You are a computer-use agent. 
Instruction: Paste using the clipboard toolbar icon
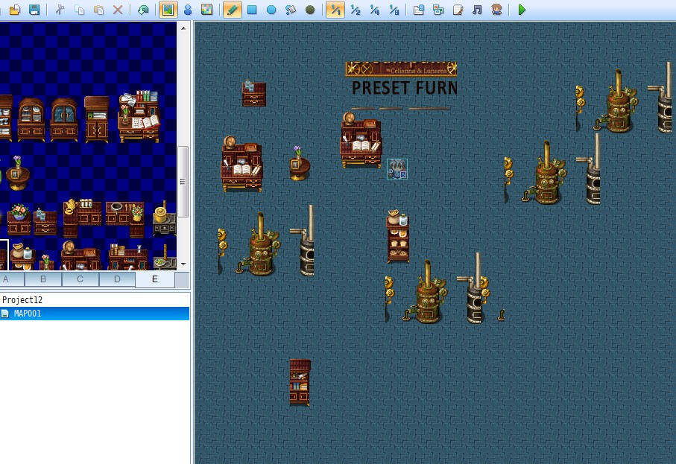coord(98,10)
